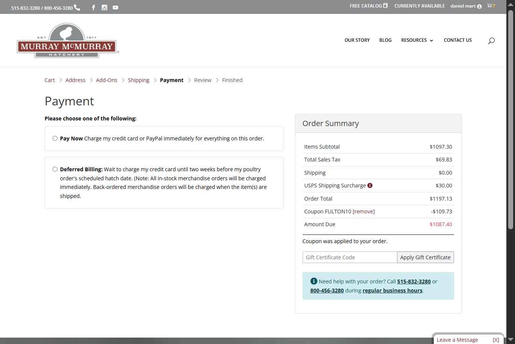
Task: Click the 515-832-3280 link in help box
Action: click(414, 282)
